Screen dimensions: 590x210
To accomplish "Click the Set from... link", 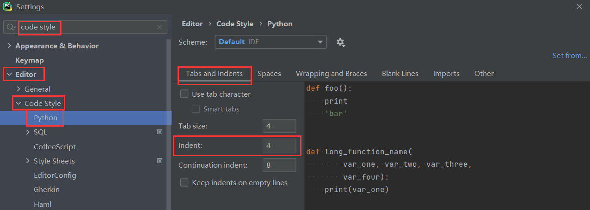I will pyautogui.click(x=569, y=56).
